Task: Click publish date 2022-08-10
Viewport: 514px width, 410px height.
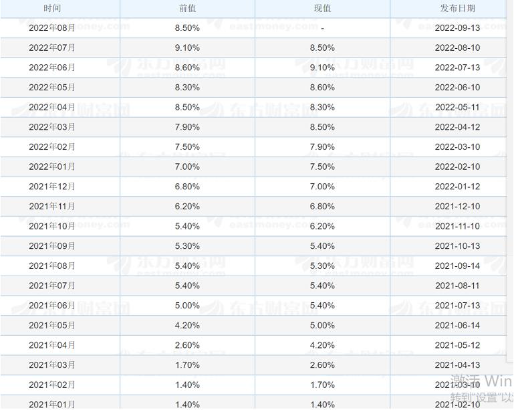Action: pos(457,48)
